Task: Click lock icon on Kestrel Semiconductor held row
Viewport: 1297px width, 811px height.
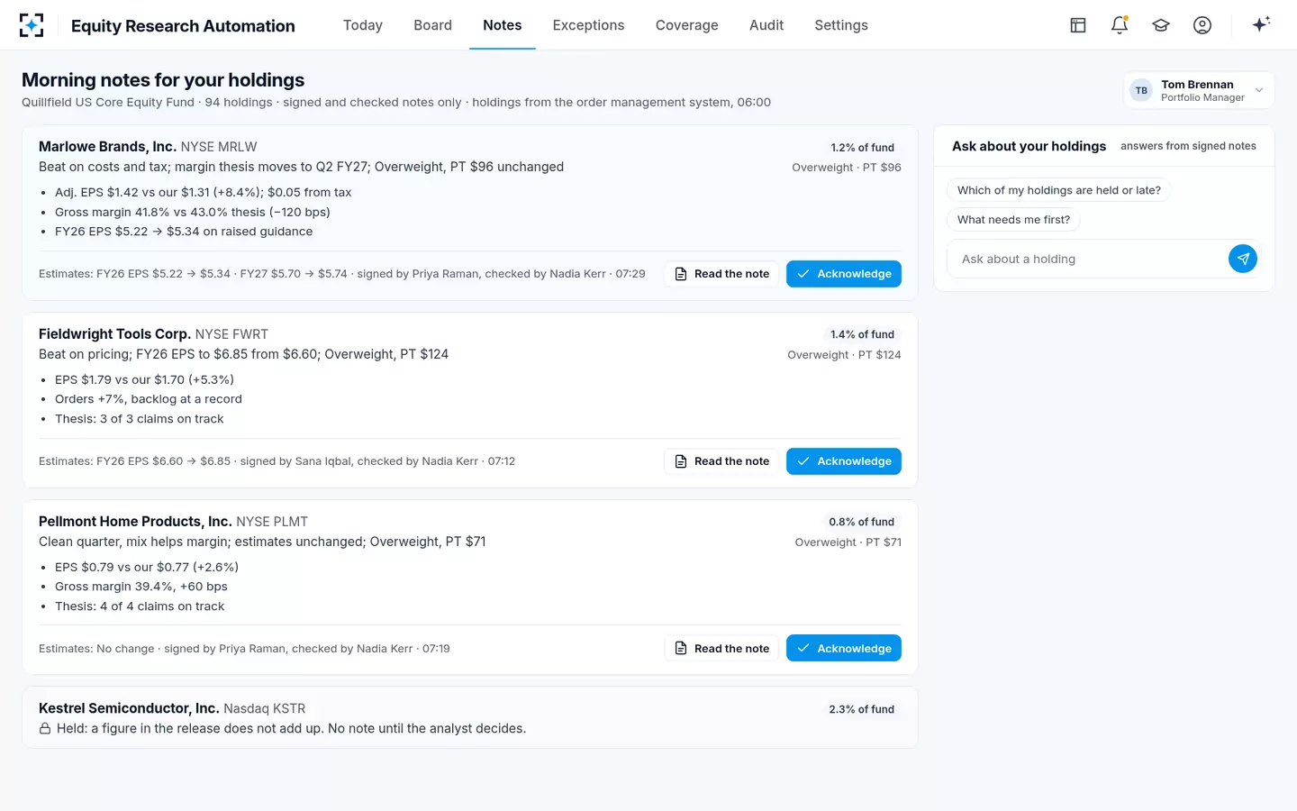Action: [x=45, y=728]
